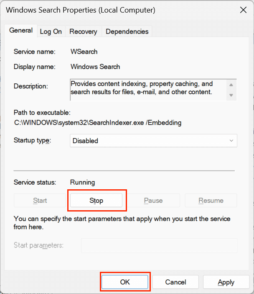This screenshot has height=294, width=254.
Task: Click the dialog title bar text
Action: tap(79, 10)
